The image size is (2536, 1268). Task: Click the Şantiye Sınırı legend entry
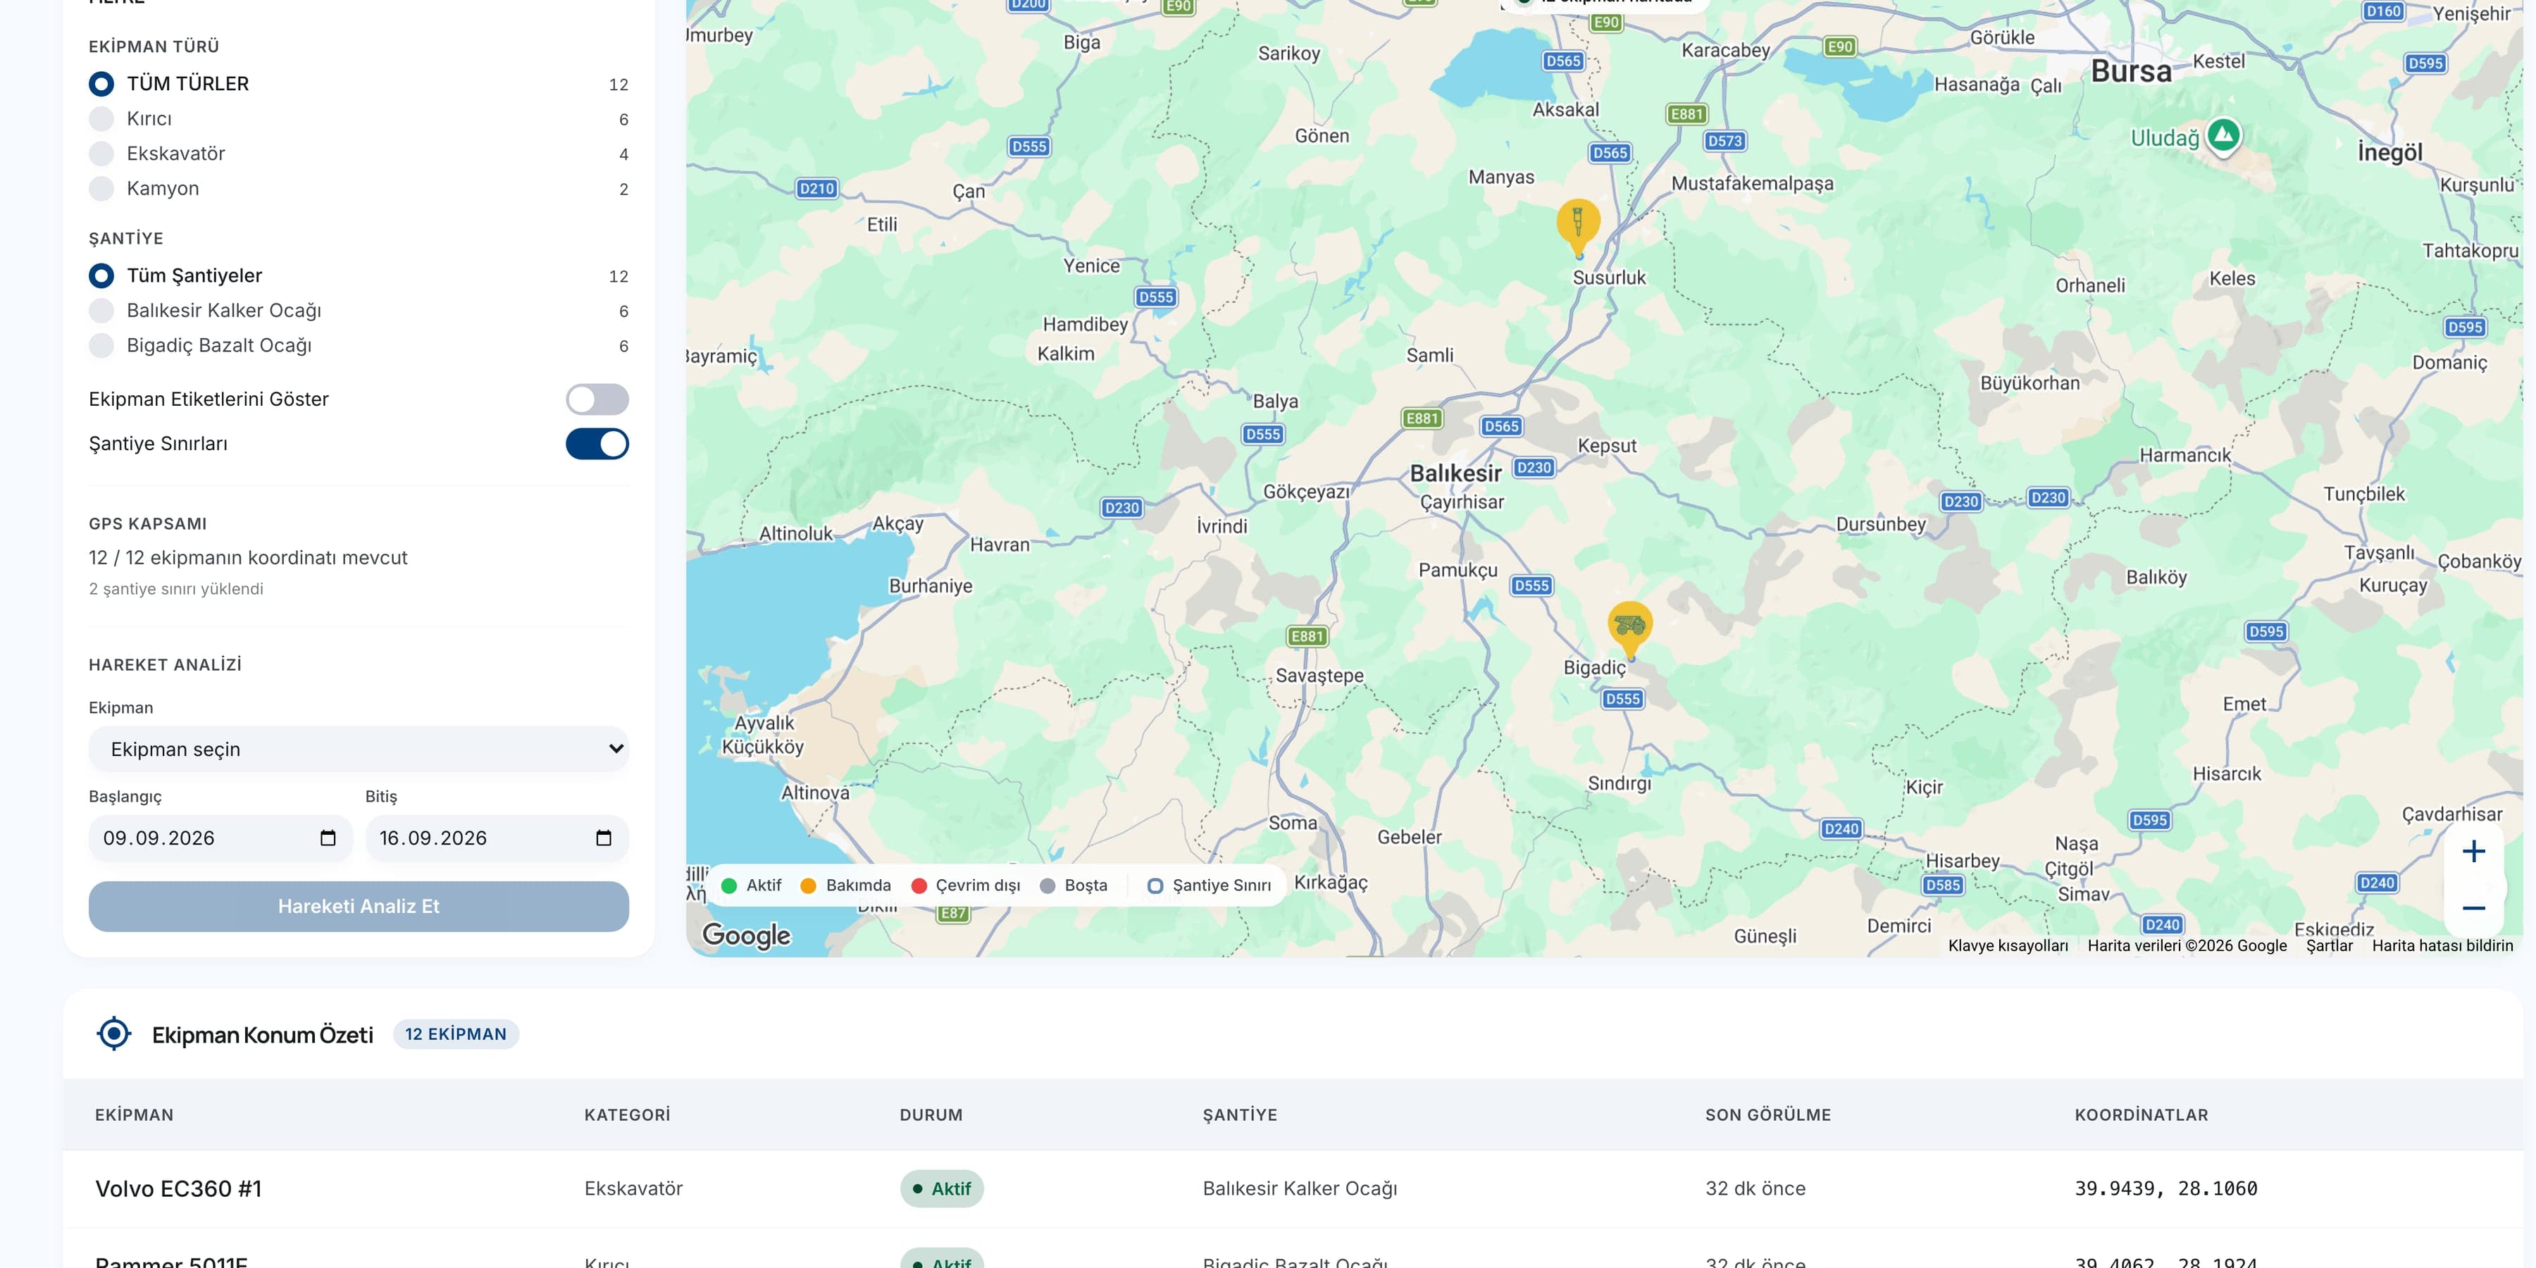pos(1209,885)
